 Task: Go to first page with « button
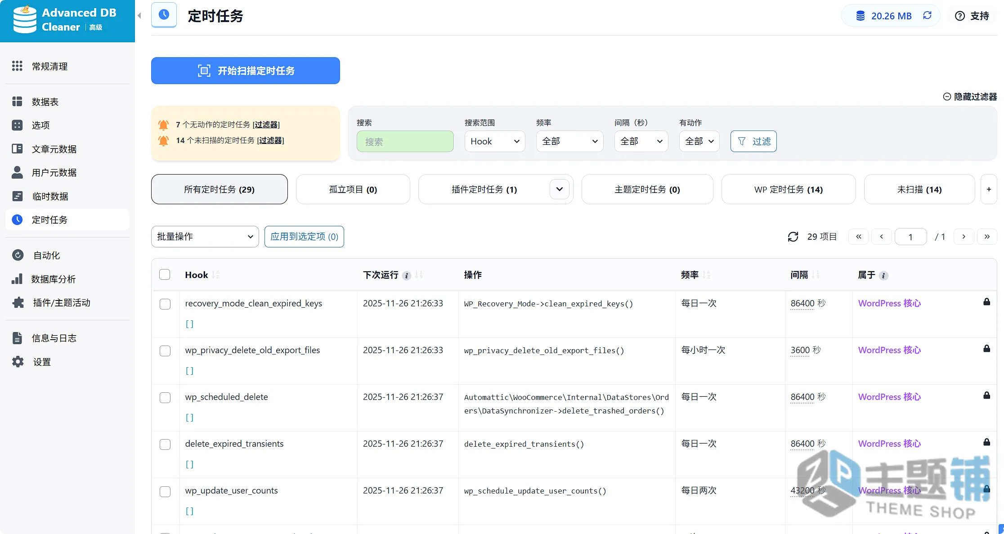[859, 237]
